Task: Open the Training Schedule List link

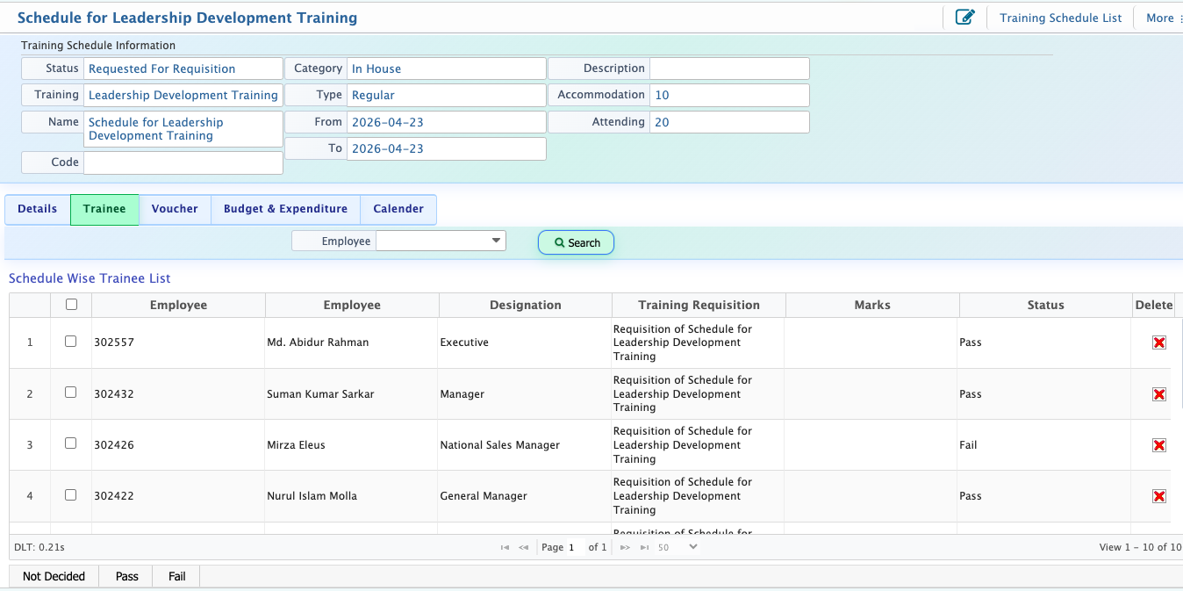Action: tap(1060, 18)
